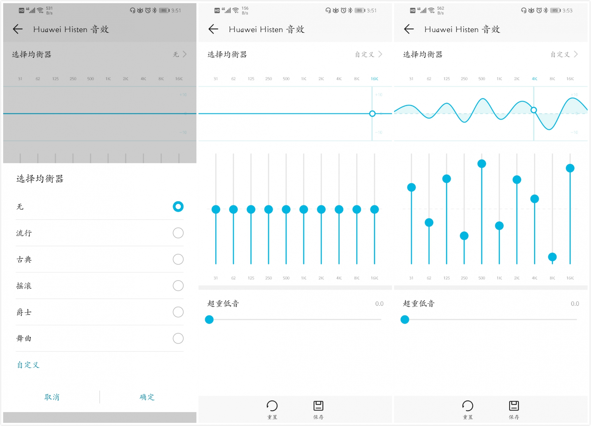Select the 爵士 equalizer radio button
Image resolution: width=591 pixels, height=426 pixels.
click(x=178, y=312)
